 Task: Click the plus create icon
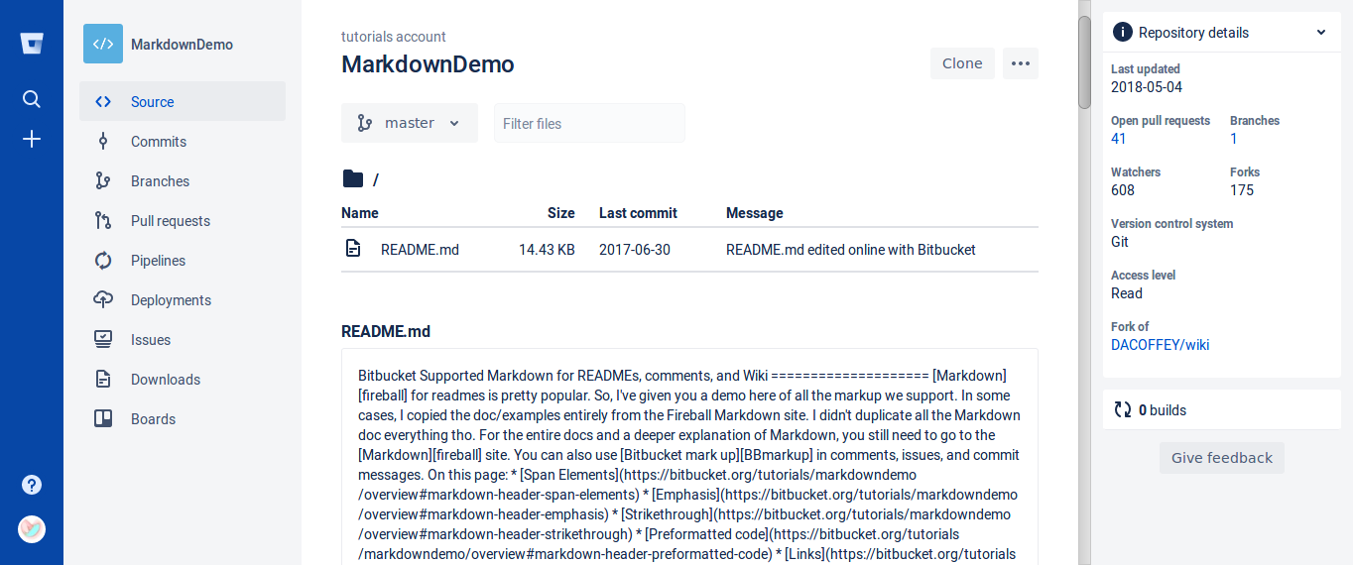pyautogui.click(x=32, y=139)
